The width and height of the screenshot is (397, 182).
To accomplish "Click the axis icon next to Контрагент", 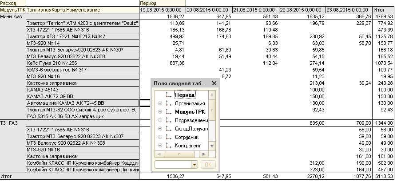I will point(168,146).
